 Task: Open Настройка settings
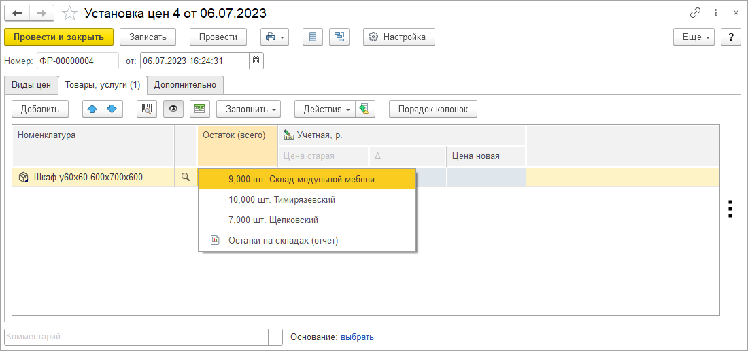click(x=398, y=37)
